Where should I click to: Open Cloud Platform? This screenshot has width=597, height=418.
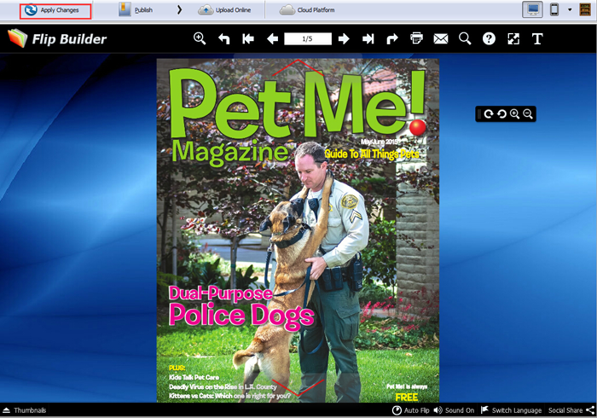(x=307, y=10)
